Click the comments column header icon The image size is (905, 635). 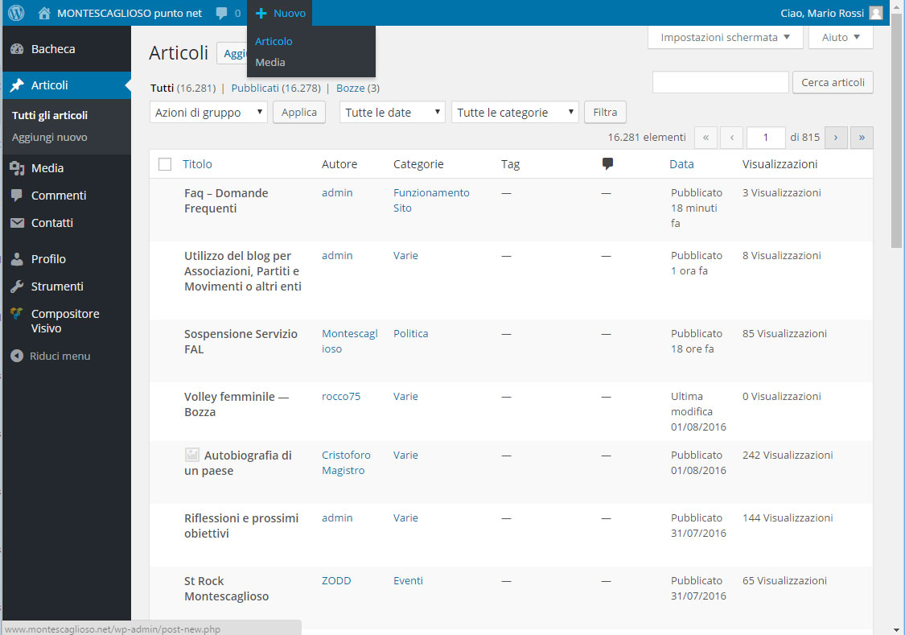click(x=607, y=164)
